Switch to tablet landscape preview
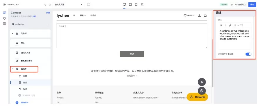 (130, 5)
